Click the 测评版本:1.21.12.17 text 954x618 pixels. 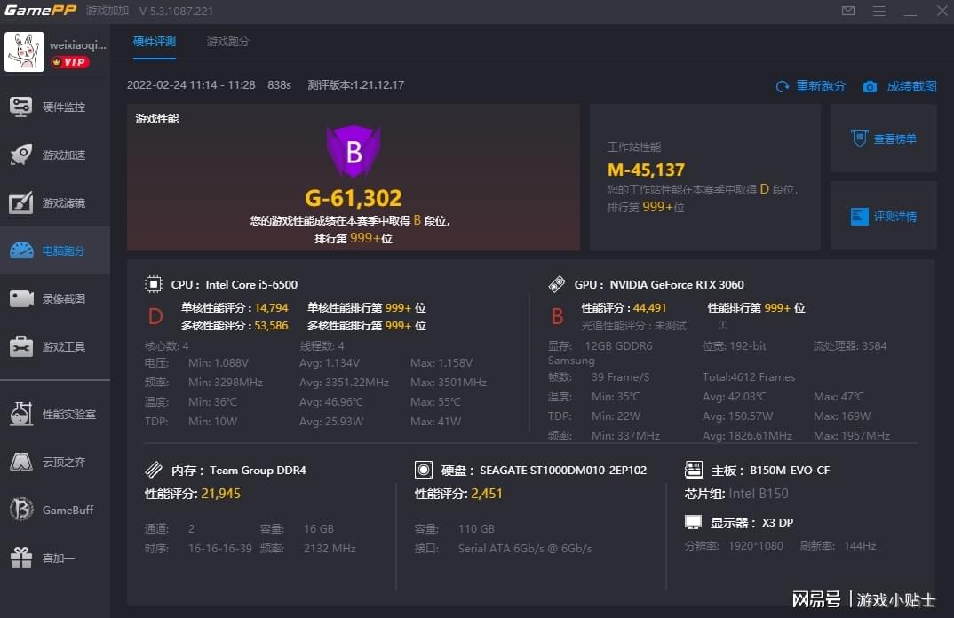356,84
